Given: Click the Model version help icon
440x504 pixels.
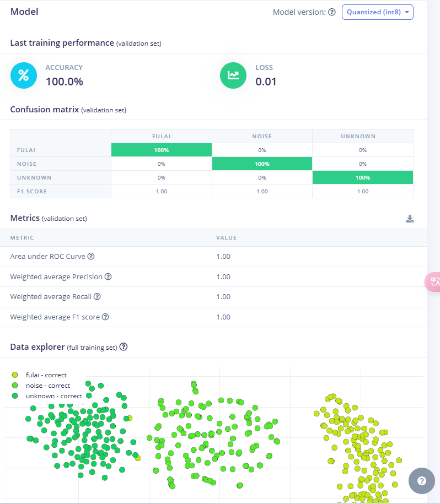Looking at the screenshot, I should 332,12.
